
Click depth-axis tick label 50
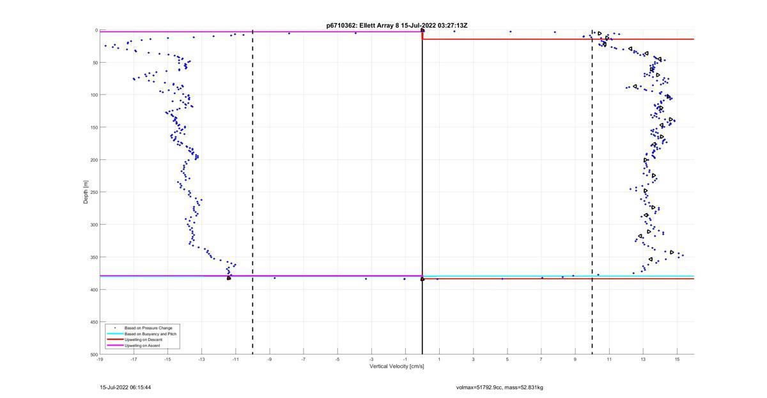tap(95, 63)
